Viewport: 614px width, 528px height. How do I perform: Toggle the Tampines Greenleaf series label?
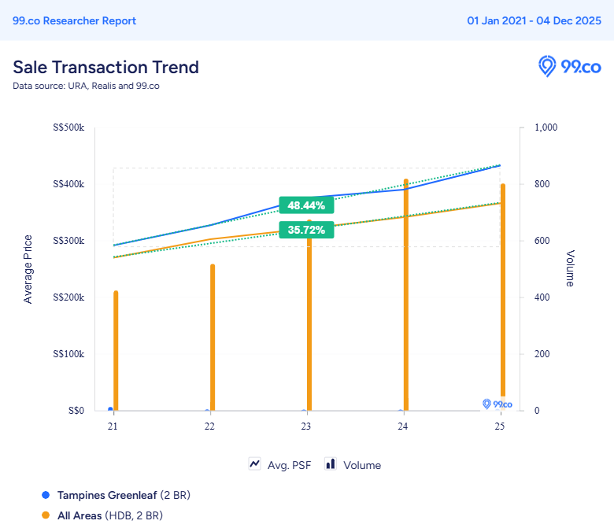pos(107,495)
